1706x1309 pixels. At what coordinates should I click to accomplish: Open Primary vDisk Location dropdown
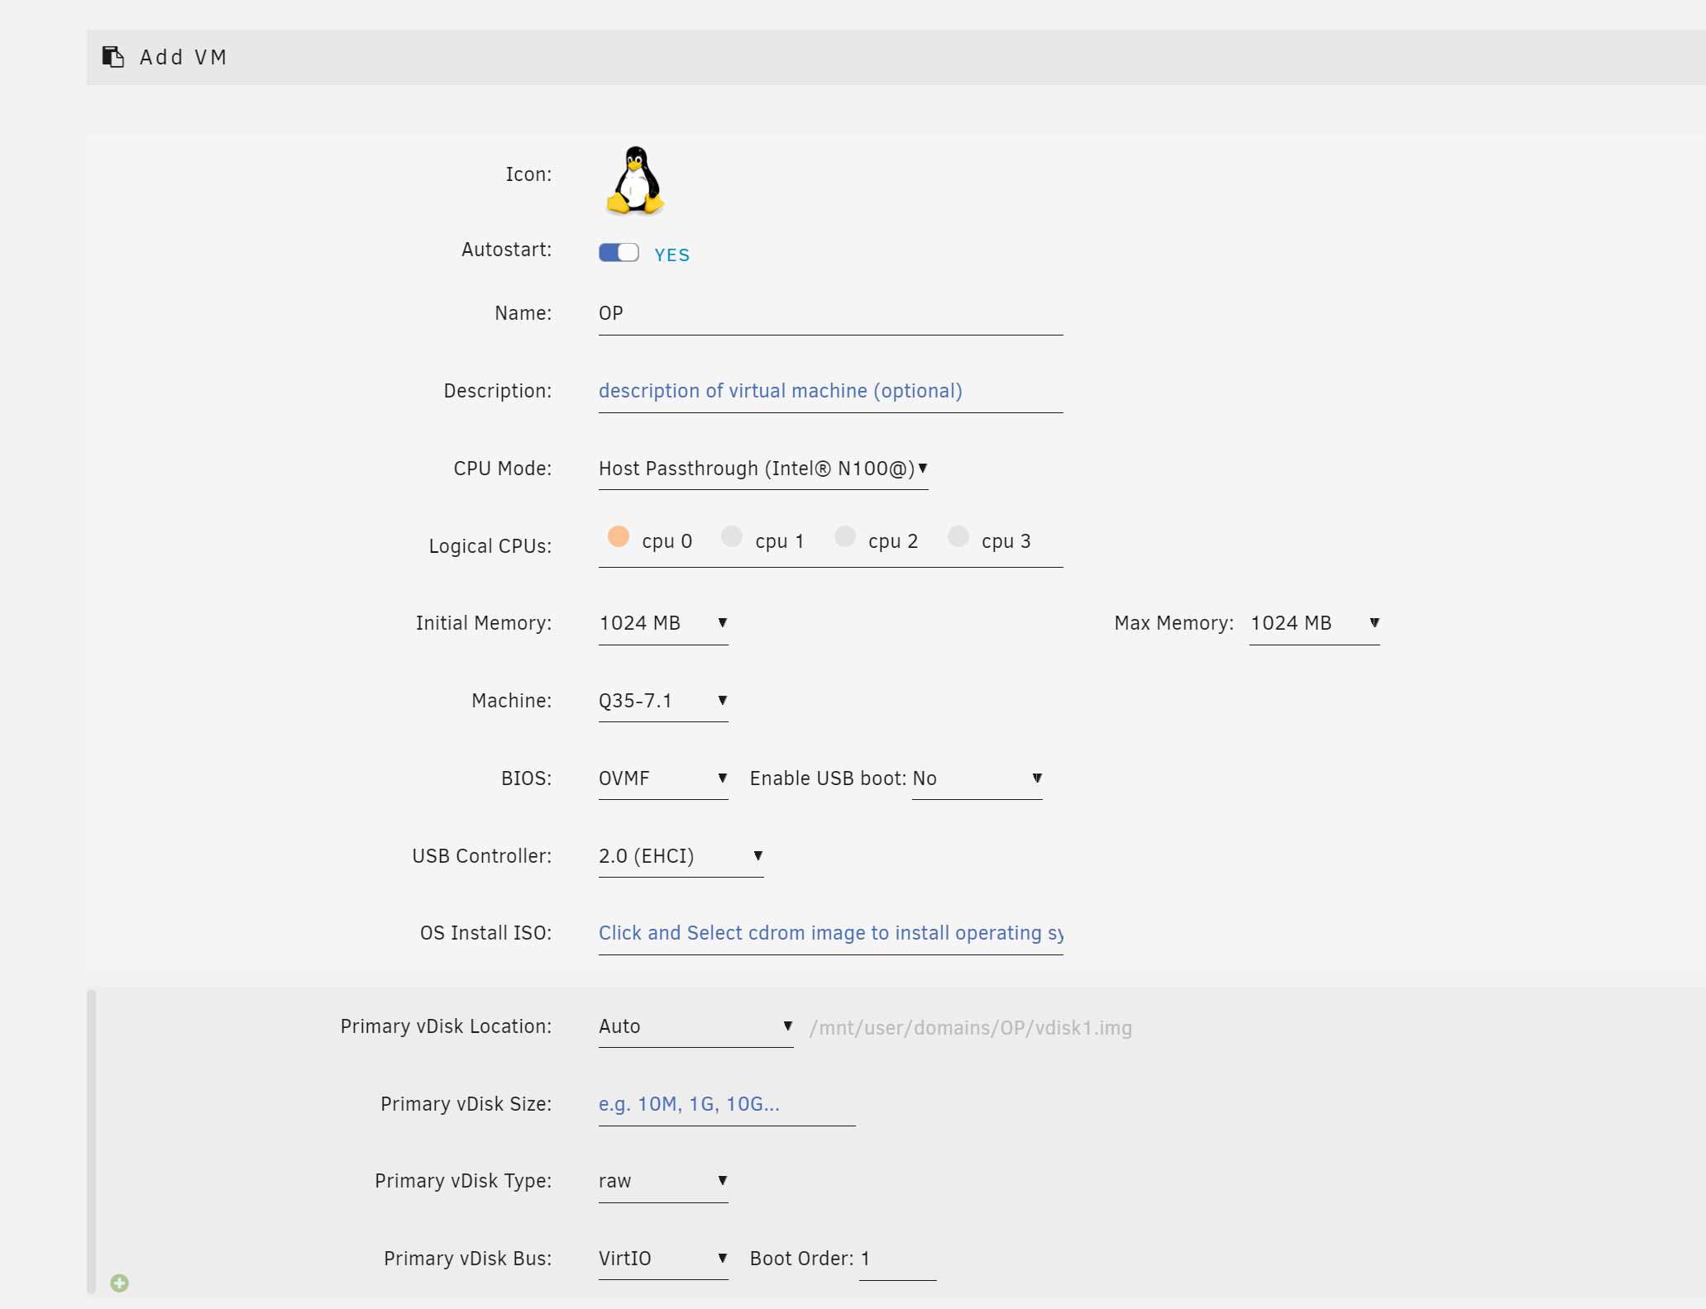tap(695, 1026)
